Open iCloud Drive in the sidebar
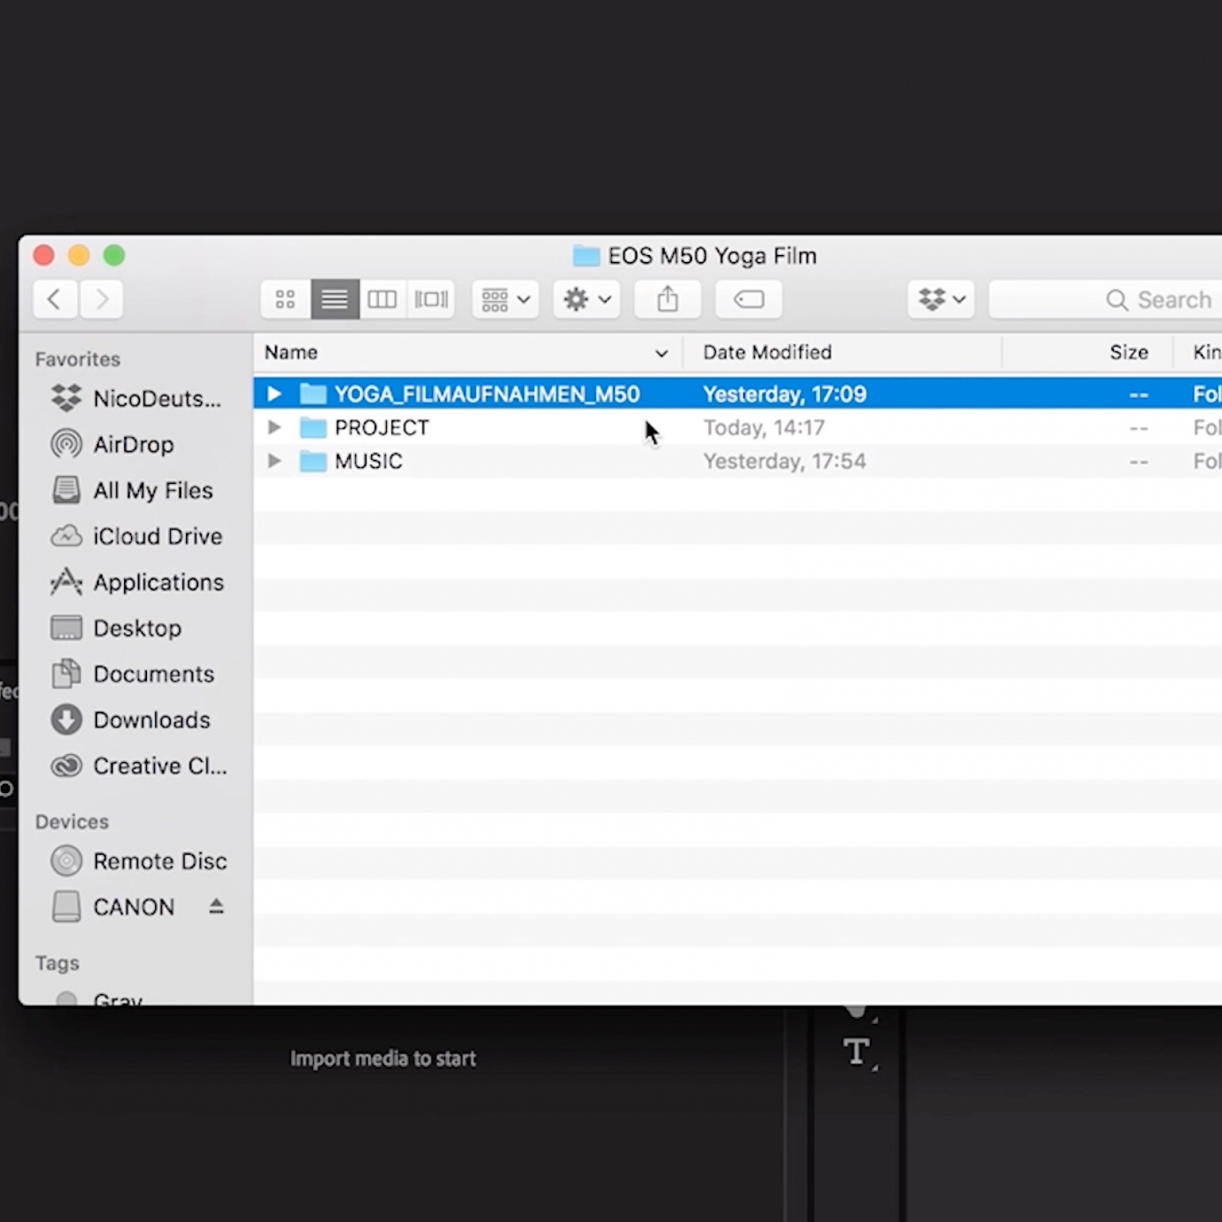1222x1222 pixels. pos(136,536)
